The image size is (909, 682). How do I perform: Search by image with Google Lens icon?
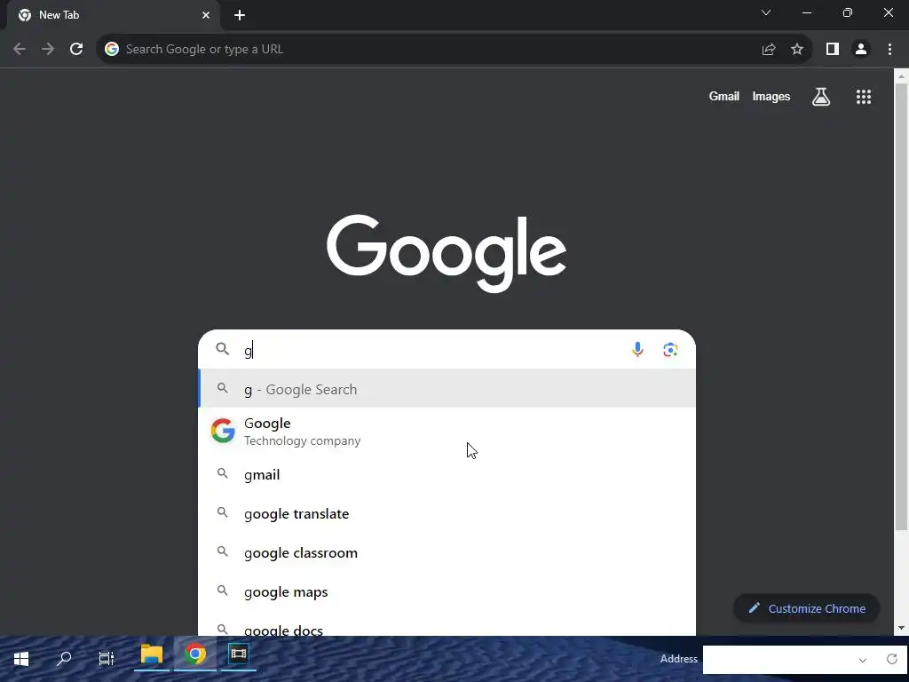(670, 350)
